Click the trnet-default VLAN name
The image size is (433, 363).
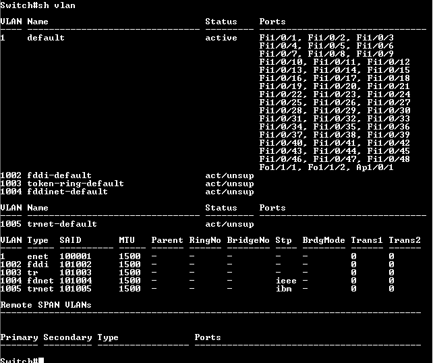pyautogui.click(x=62, y=224)
